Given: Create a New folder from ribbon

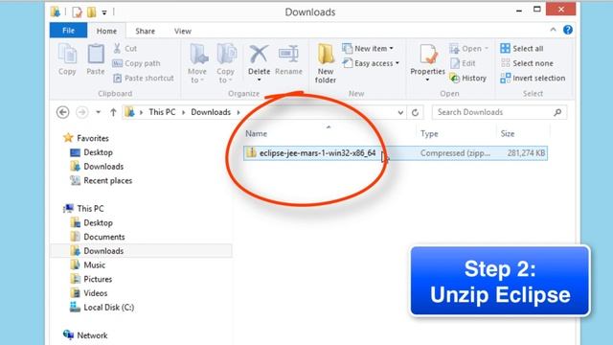Looking at the screenshot, I should (326, 63).
